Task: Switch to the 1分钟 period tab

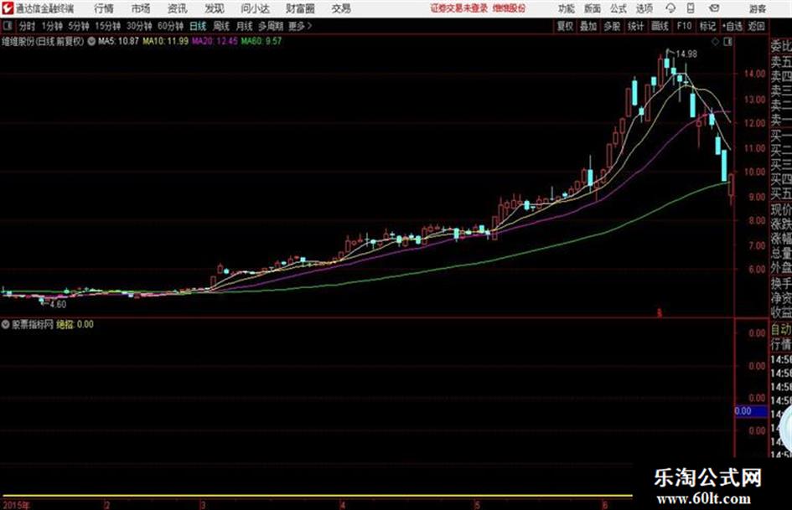Action: point(51,26)
